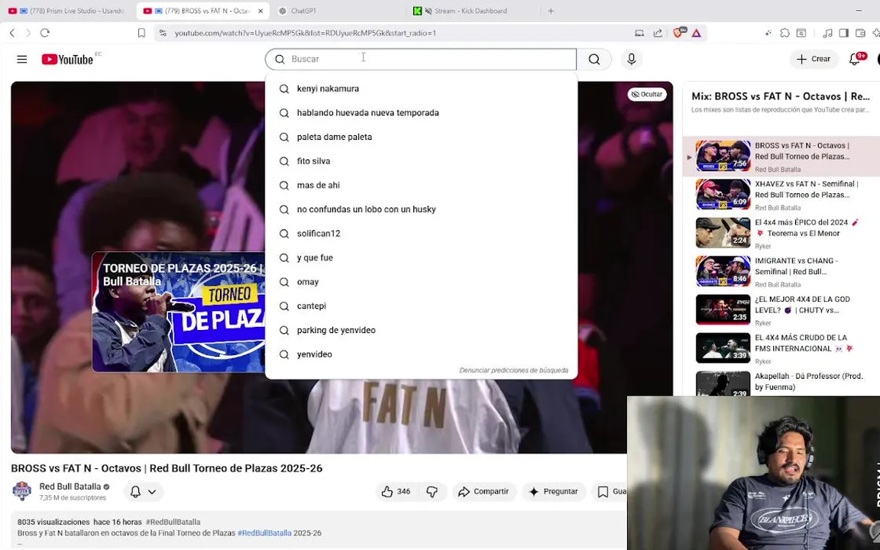Click the video title BROSS vs FAT N - Octavos
The image size is (880, 550).
167,468
